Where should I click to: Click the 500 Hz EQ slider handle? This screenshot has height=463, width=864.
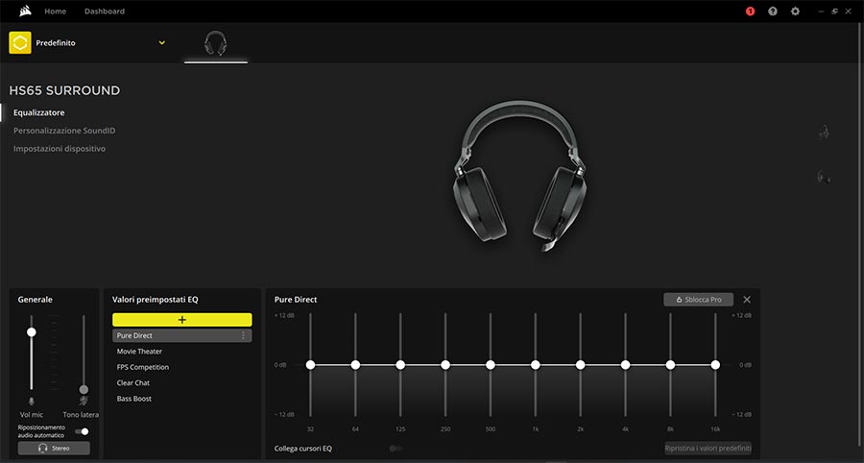pos(491,365)
